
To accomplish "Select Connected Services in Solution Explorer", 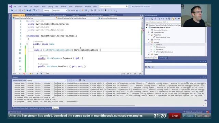I will click(x=160, y=30).
